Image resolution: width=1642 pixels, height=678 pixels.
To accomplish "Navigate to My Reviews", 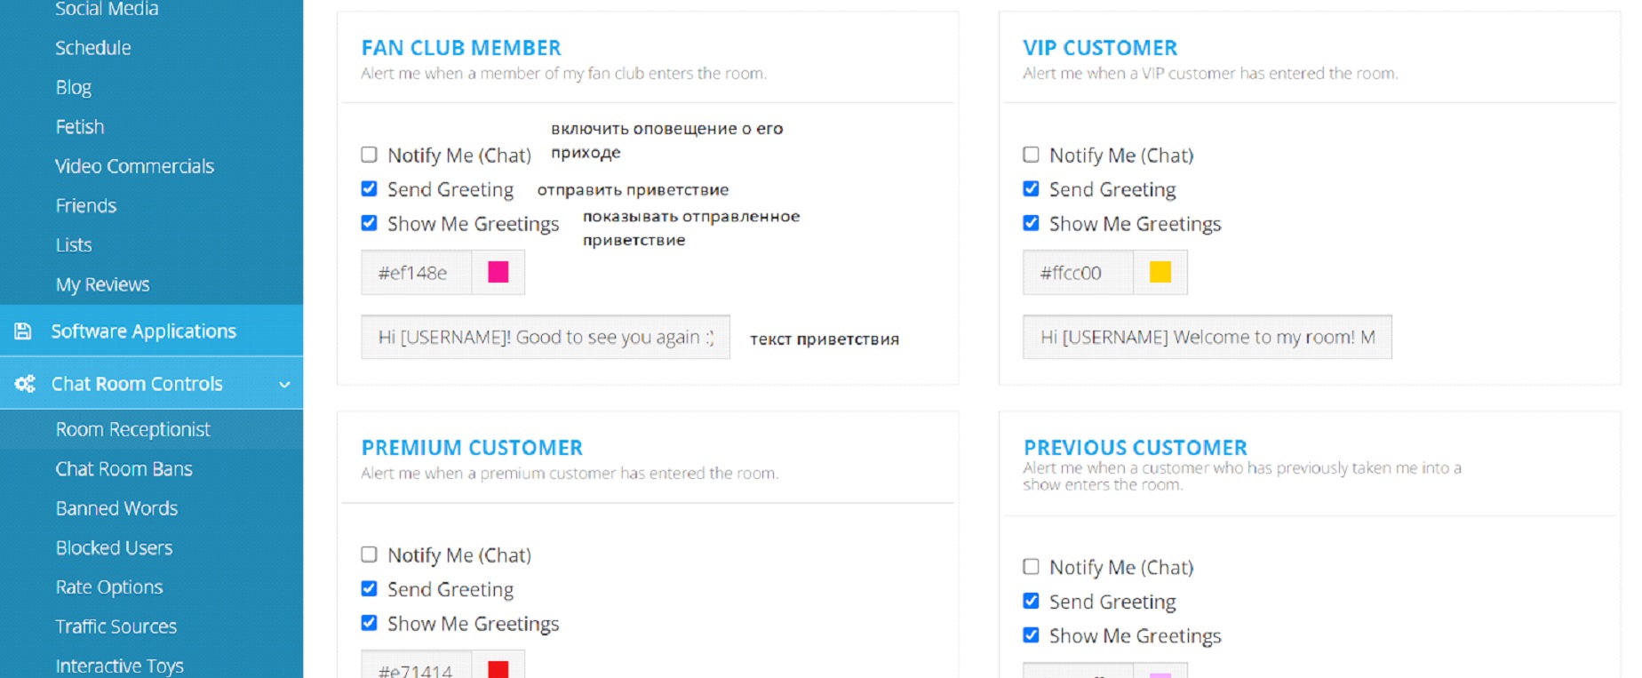I will [102, 284].
